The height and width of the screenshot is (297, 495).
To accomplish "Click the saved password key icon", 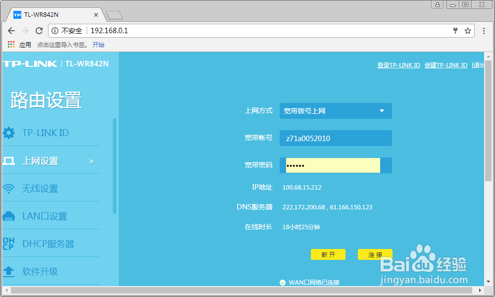I will [455, 31].
